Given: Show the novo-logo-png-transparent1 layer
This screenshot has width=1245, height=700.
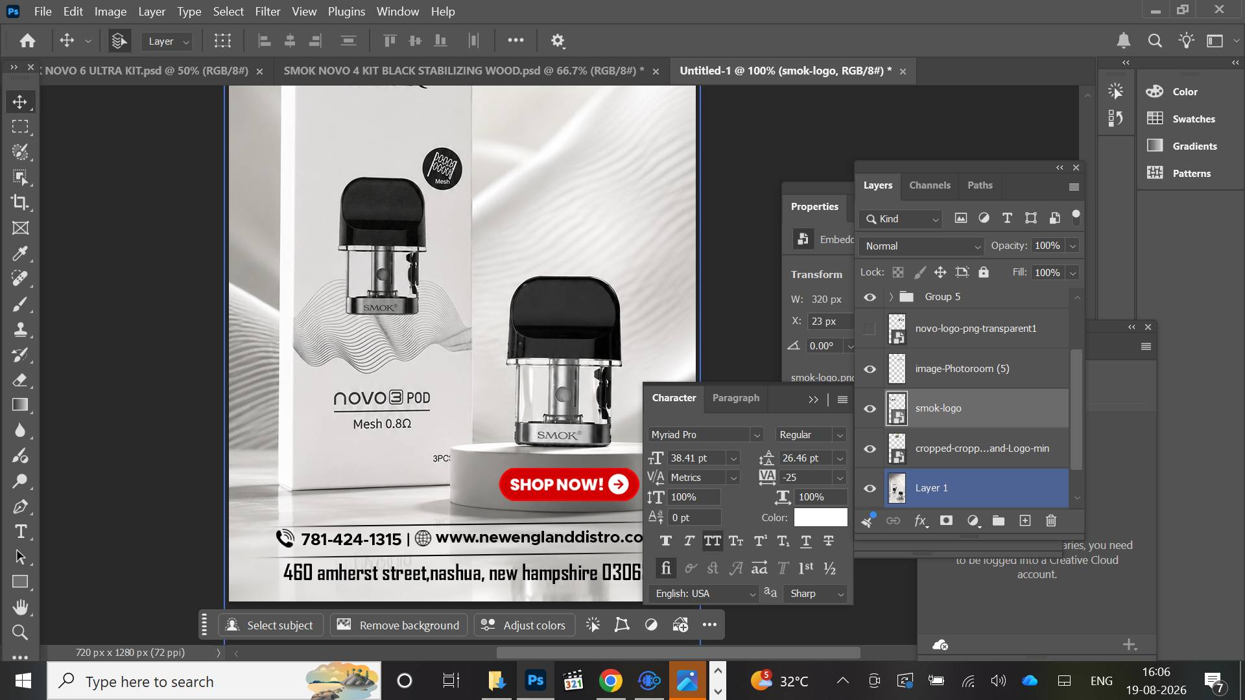Looking at the screenshot, I should [x=870, y=329].
